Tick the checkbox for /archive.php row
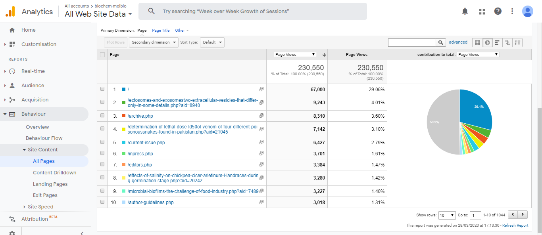 pyautogui.click(x=102, y=116)
